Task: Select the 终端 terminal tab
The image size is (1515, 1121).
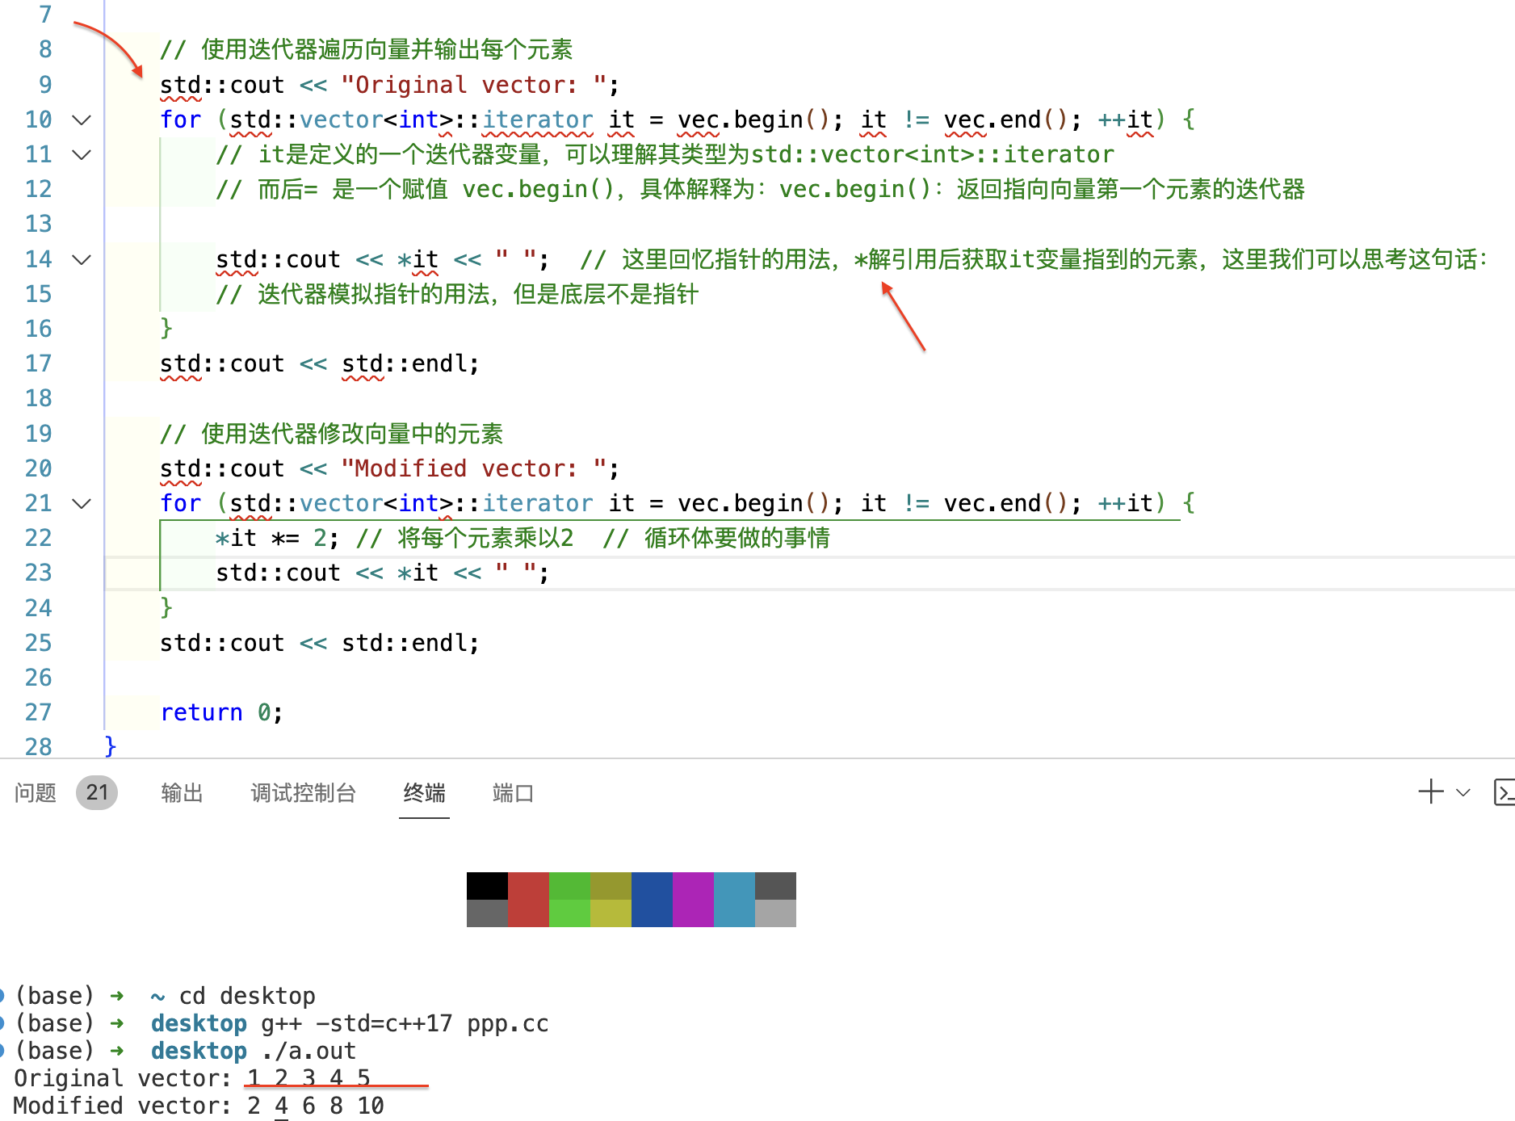Action: (424, 793)
